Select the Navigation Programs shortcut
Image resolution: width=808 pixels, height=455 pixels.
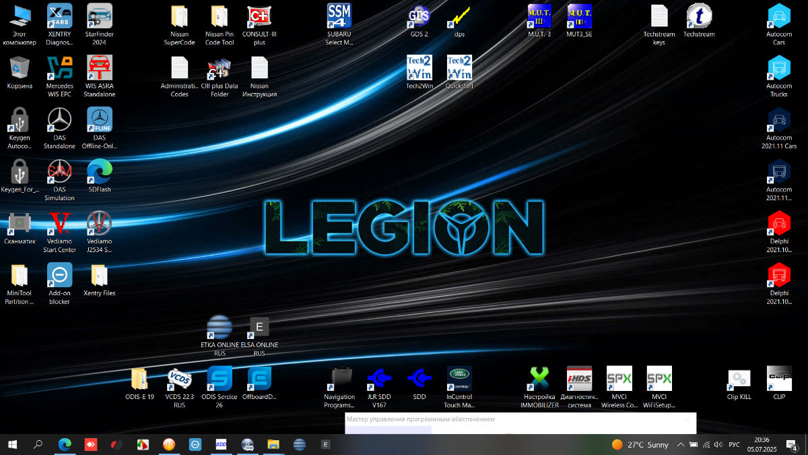coord(339,379)
